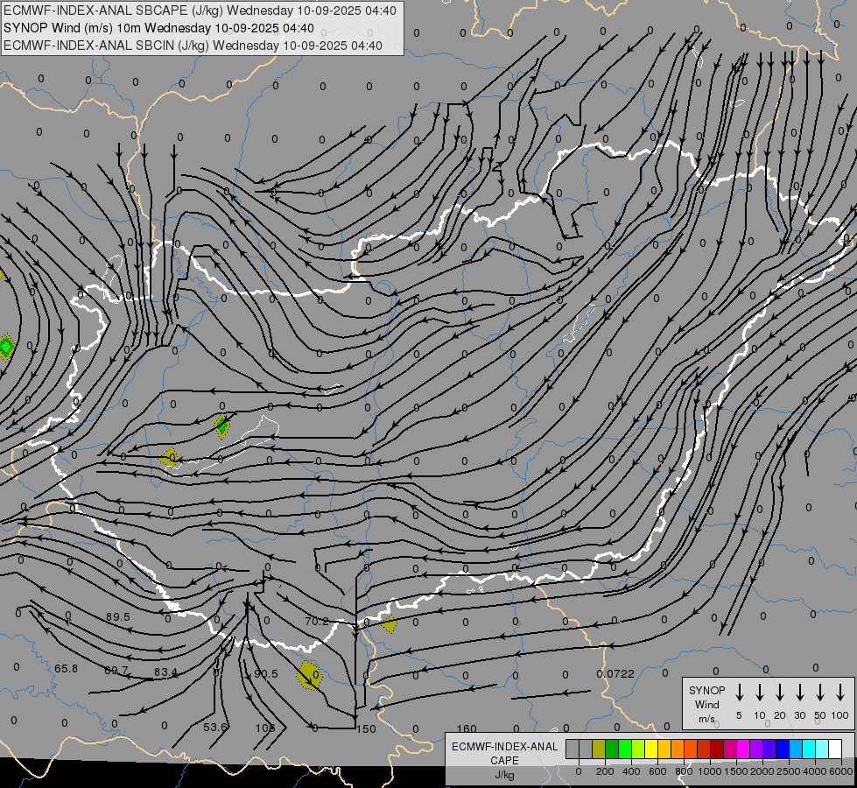Pick the red-orange swatch after 800
The image size is (857, 788).
pyautogui.click(x=691, y=749)
